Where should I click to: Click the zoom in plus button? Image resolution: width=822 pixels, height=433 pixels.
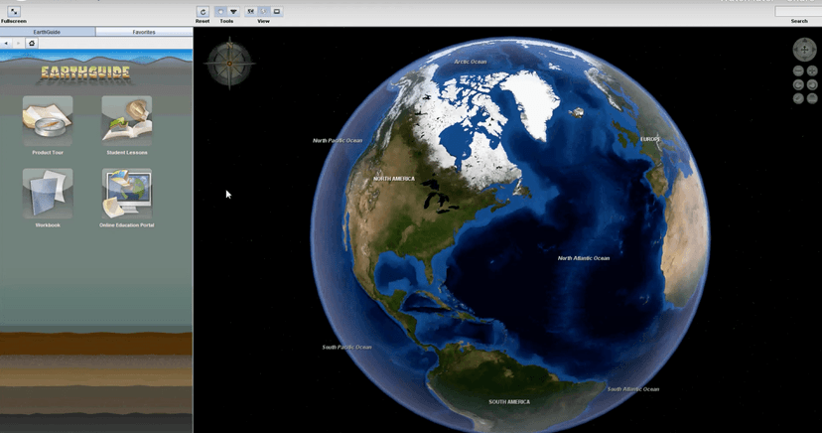point(812,71)
